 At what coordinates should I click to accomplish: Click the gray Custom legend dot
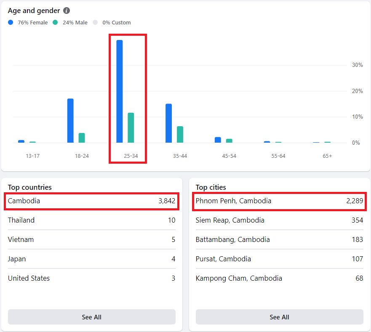(x=95, y=22)
